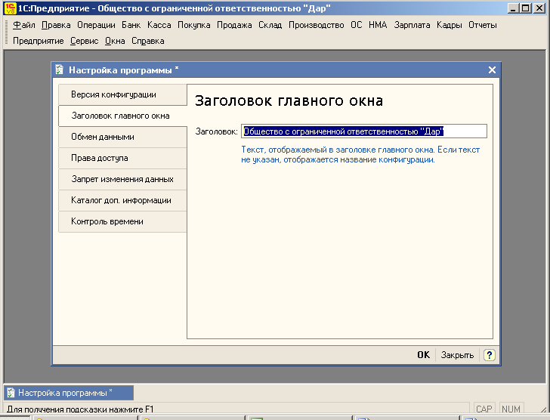Screen dimensions: 550x420
Task: Open the Операции menu
Action: [96, 25]
